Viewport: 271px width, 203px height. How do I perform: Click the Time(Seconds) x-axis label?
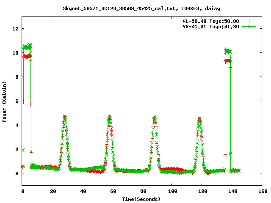(141, 199)
